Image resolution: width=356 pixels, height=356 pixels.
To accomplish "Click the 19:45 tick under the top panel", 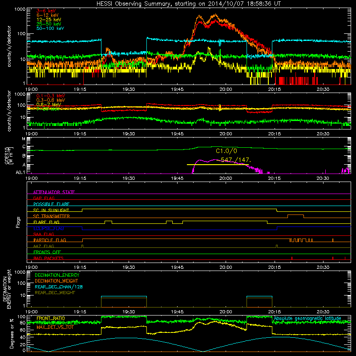I will [x=177, y=89].
